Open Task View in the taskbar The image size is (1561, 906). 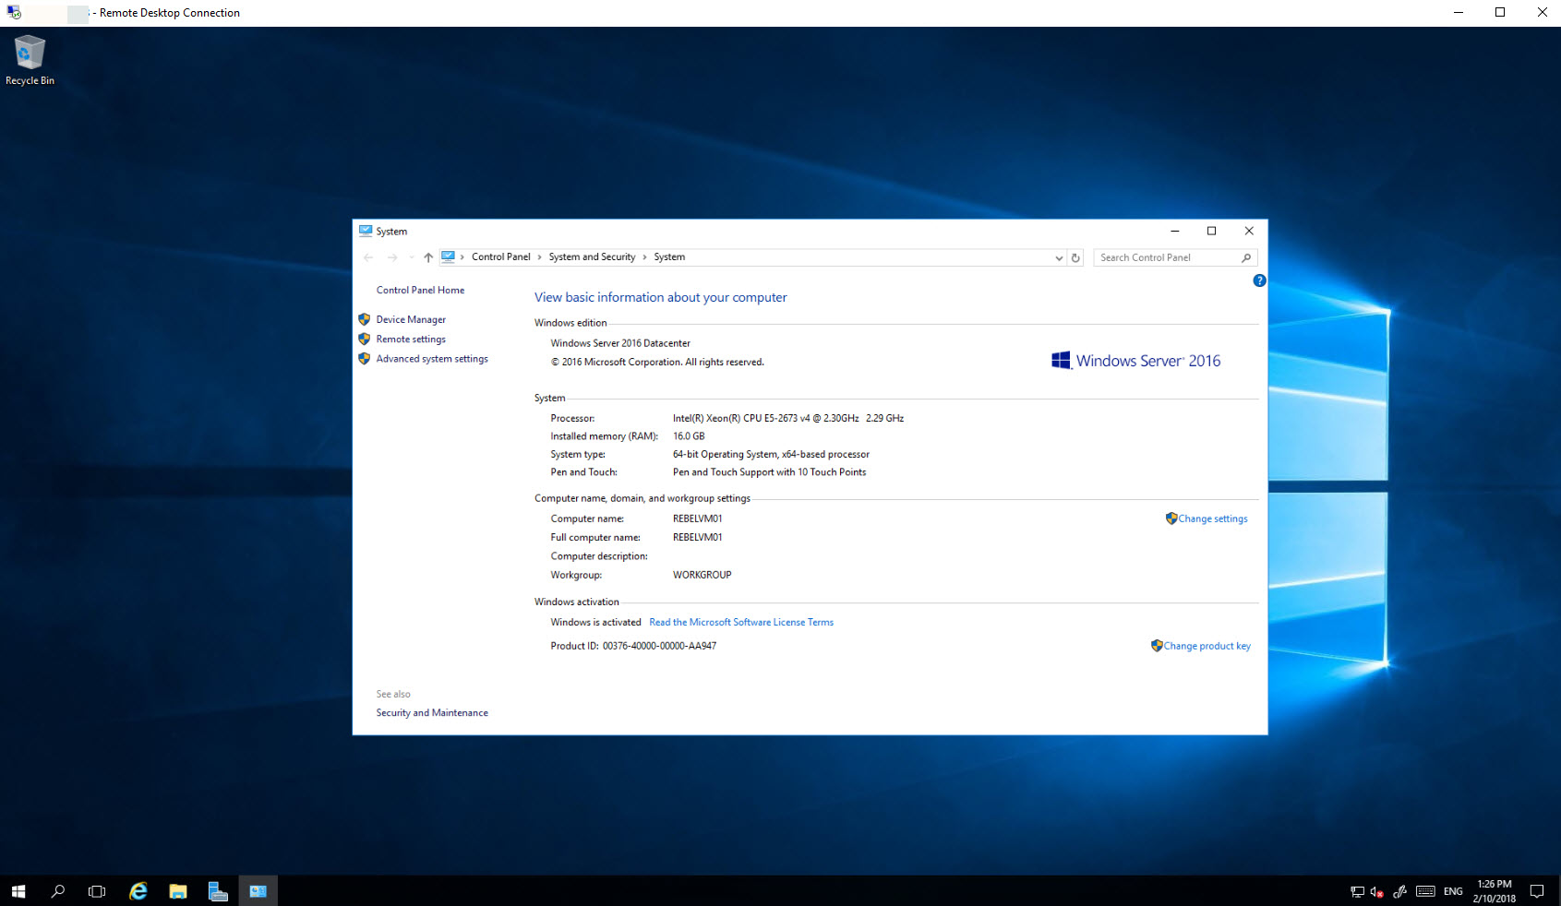(97, 891)
